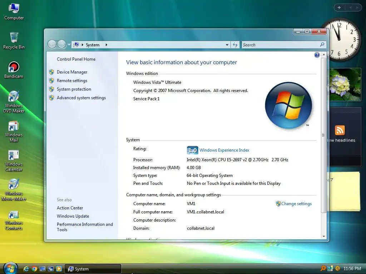Click the RSS feed headlines gadget icon
Image resolution: width=366 pixels, height=274 pixels.
pos(340,130)
